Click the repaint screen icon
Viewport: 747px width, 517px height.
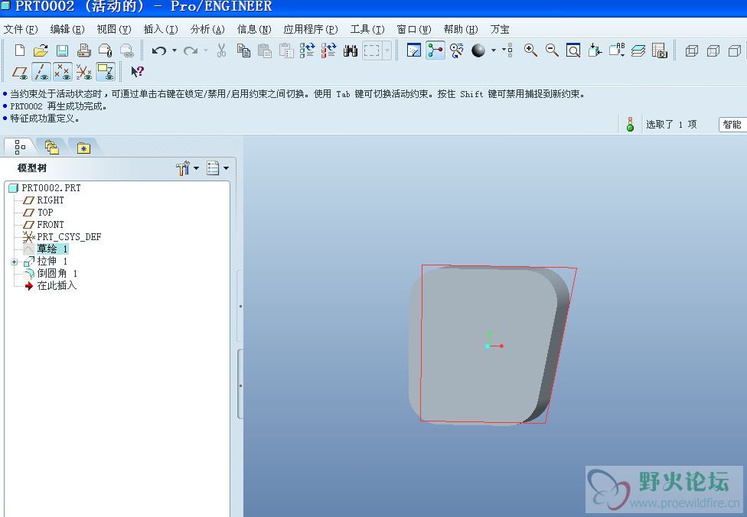[x=413, y=50]
